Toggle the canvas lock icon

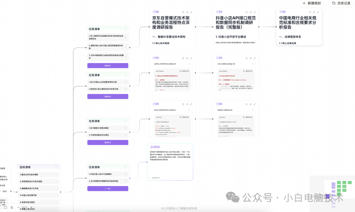(12, 207)
